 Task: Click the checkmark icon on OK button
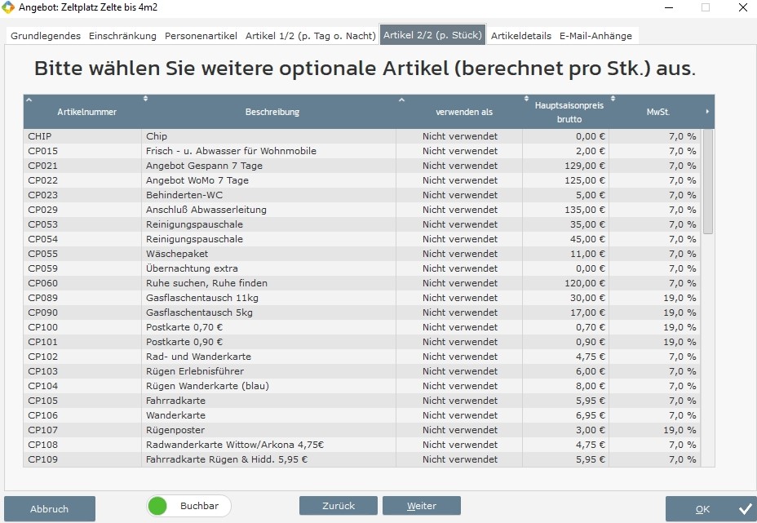pyautogui.click(x=745, y=508)
